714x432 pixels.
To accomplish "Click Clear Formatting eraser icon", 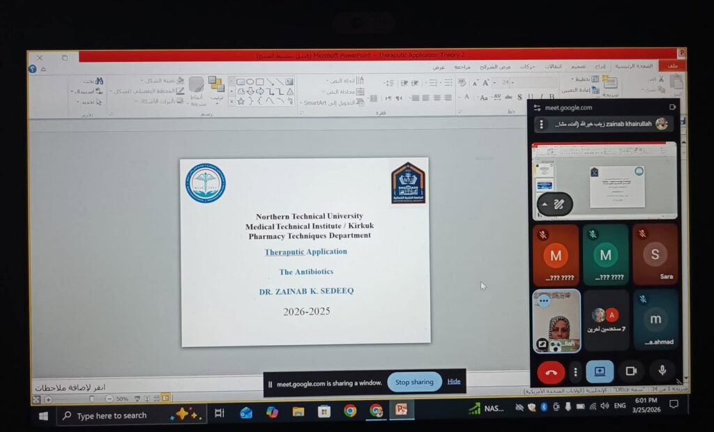I will (x=462, y=83).
